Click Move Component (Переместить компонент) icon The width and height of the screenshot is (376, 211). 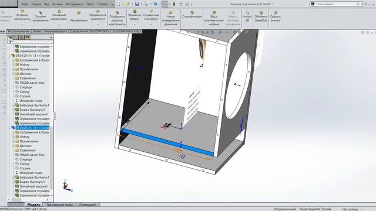98,11
